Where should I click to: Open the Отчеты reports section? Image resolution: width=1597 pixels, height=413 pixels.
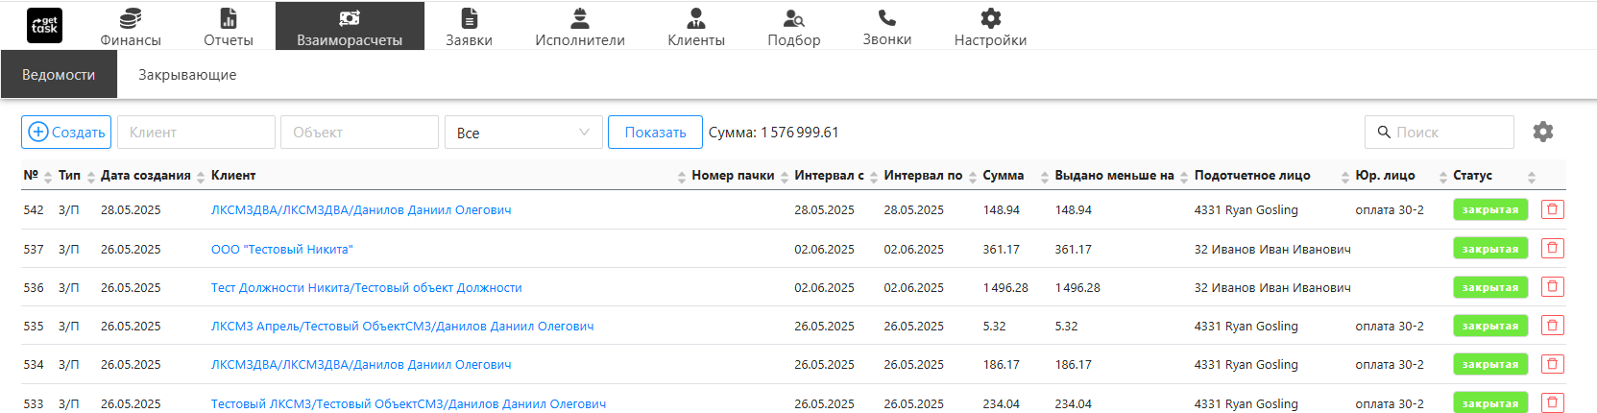[229, 27]
